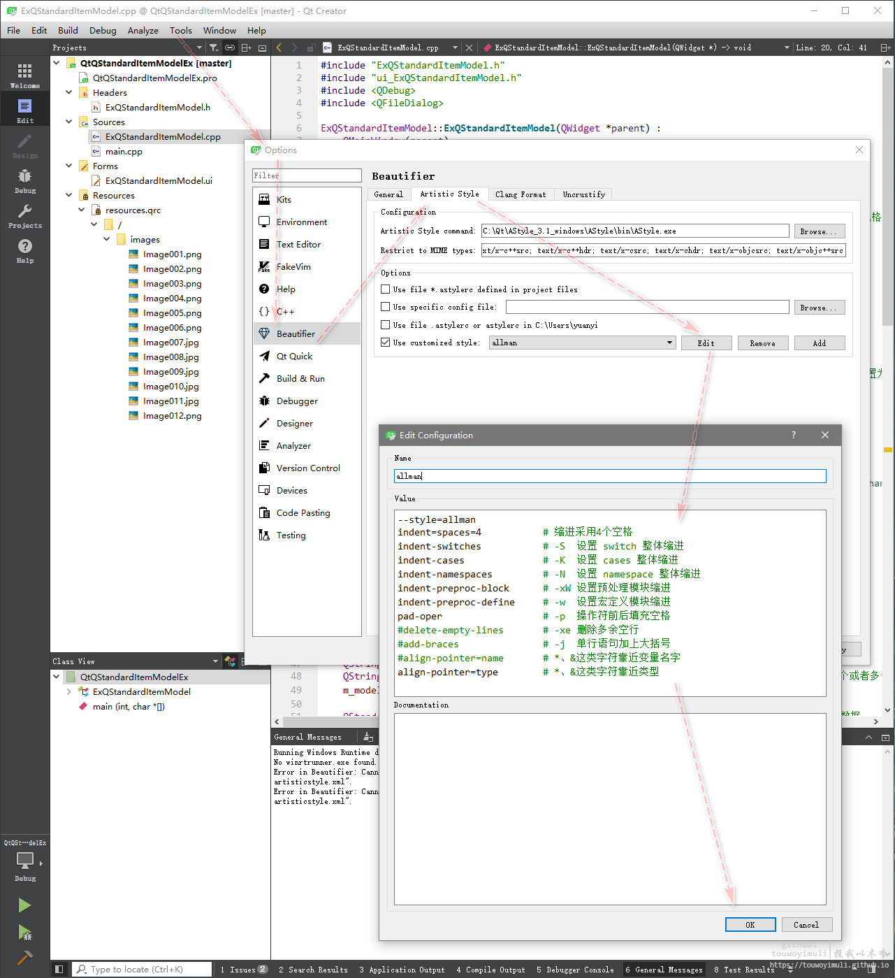Expand ExQStandardItemModel in Class View
The width and height of the screenshot is (895, 978).
tap(69, 691)
